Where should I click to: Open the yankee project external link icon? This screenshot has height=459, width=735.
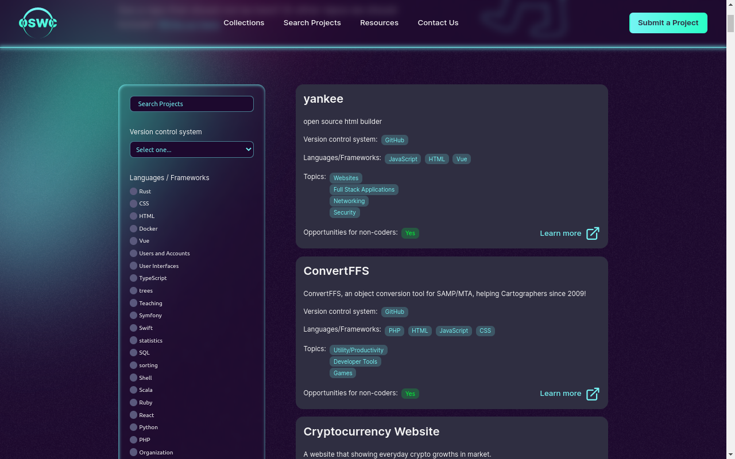pyautogui.click(x=592, y=234)
